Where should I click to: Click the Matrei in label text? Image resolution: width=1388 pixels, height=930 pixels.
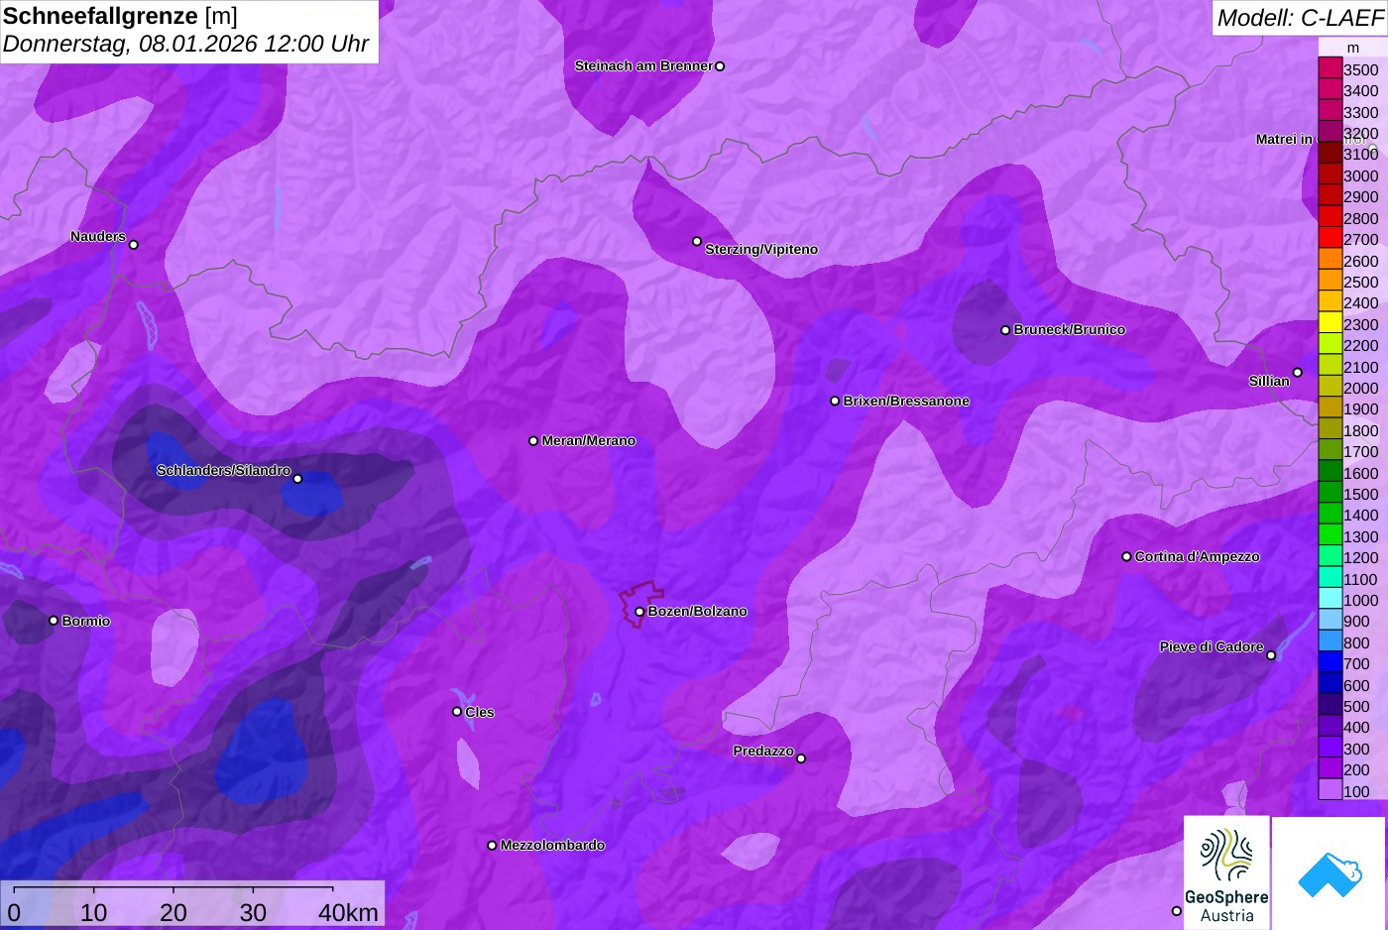(x=1284, y=139)
